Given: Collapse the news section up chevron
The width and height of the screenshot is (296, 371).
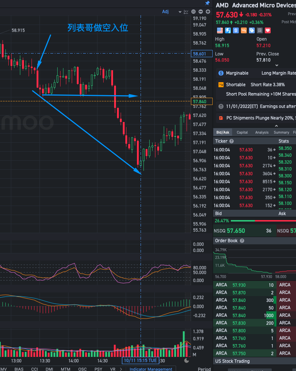Looking at the screenshot, I should click(276, 126).
